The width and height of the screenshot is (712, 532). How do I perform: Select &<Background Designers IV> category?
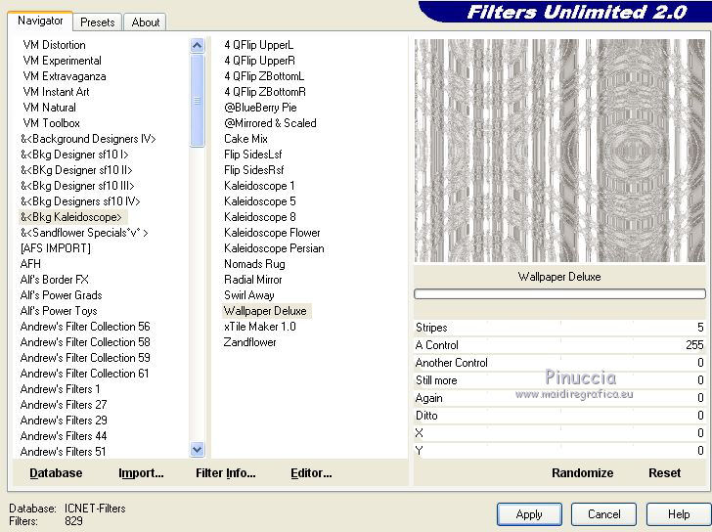click(88, 139)
